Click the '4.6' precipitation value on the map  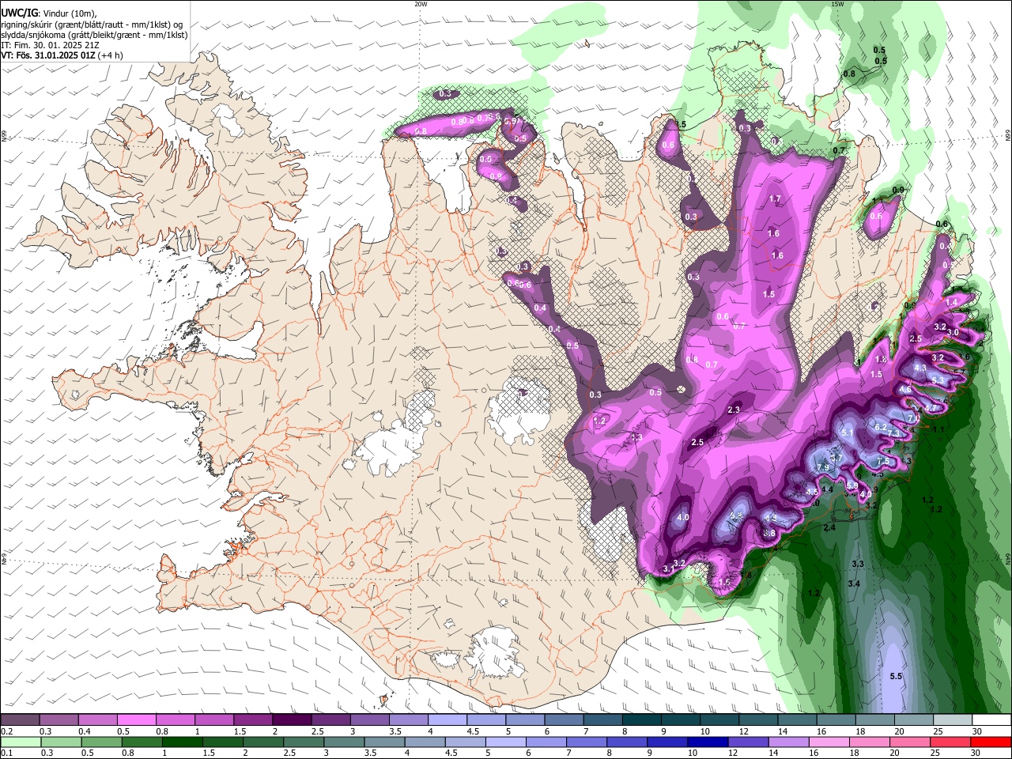pos(904,390)
